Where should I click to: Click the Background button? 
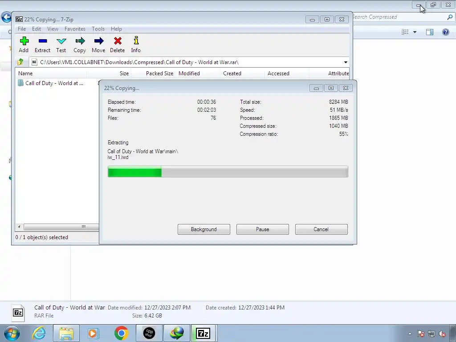pyautogui.click(x=204, y=229)
